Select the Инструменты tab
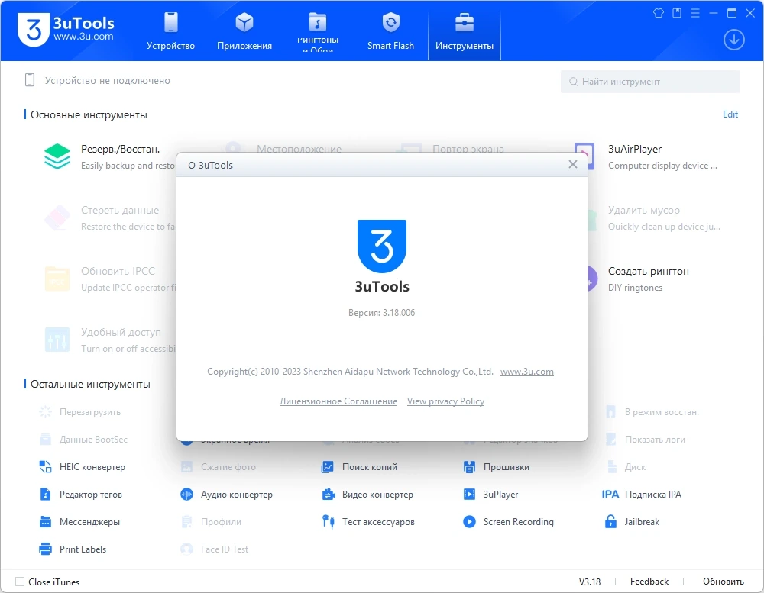Viewport: 764px width, 593px height. pos(465,31)
